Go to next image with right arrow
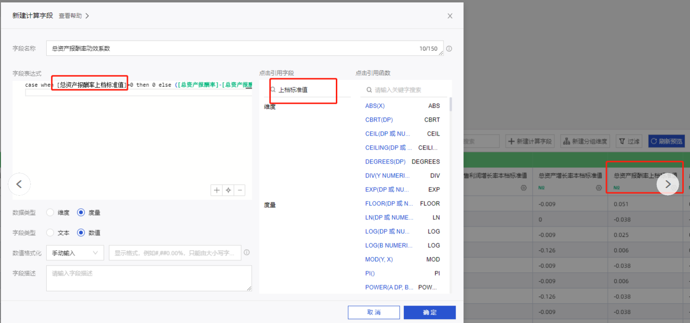 pyautogui.click(x=668, y=184)
